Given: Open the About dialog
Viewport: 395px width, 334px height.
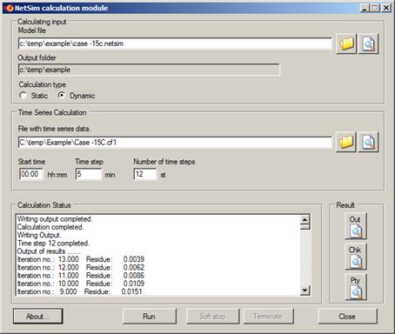Looking at the screenshot, I should [x=37, y=317].
